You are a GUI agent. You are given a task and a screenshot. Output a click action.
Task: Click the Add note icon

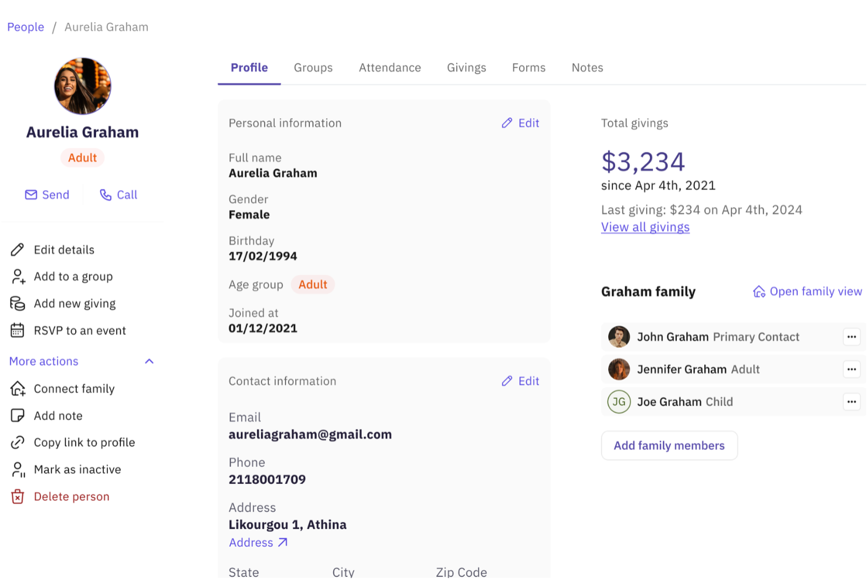18,415
